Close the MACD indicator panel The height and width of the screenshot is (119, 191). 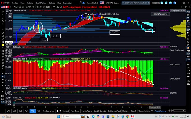pos(9,88)
